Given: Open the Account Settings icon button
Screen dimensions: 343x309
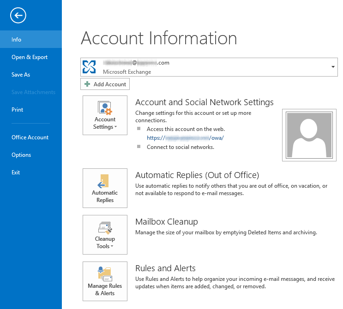Looking at the screenshot, I should pos(105,108).
